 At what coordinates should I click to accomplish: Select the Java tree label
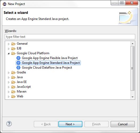click(20, 77)
